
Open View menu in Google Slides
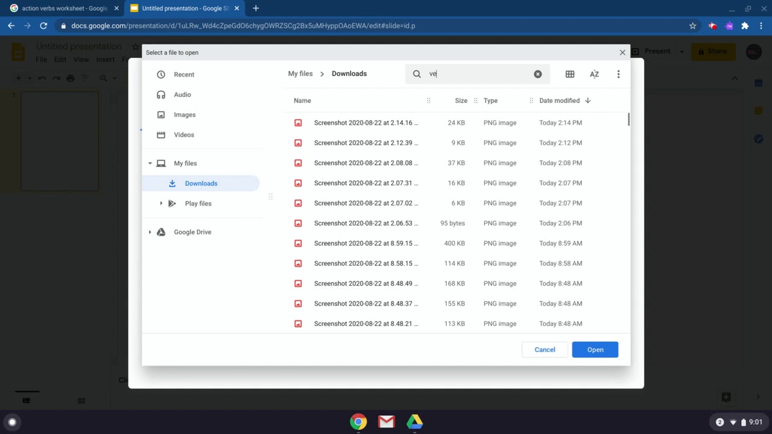(81, 60)
